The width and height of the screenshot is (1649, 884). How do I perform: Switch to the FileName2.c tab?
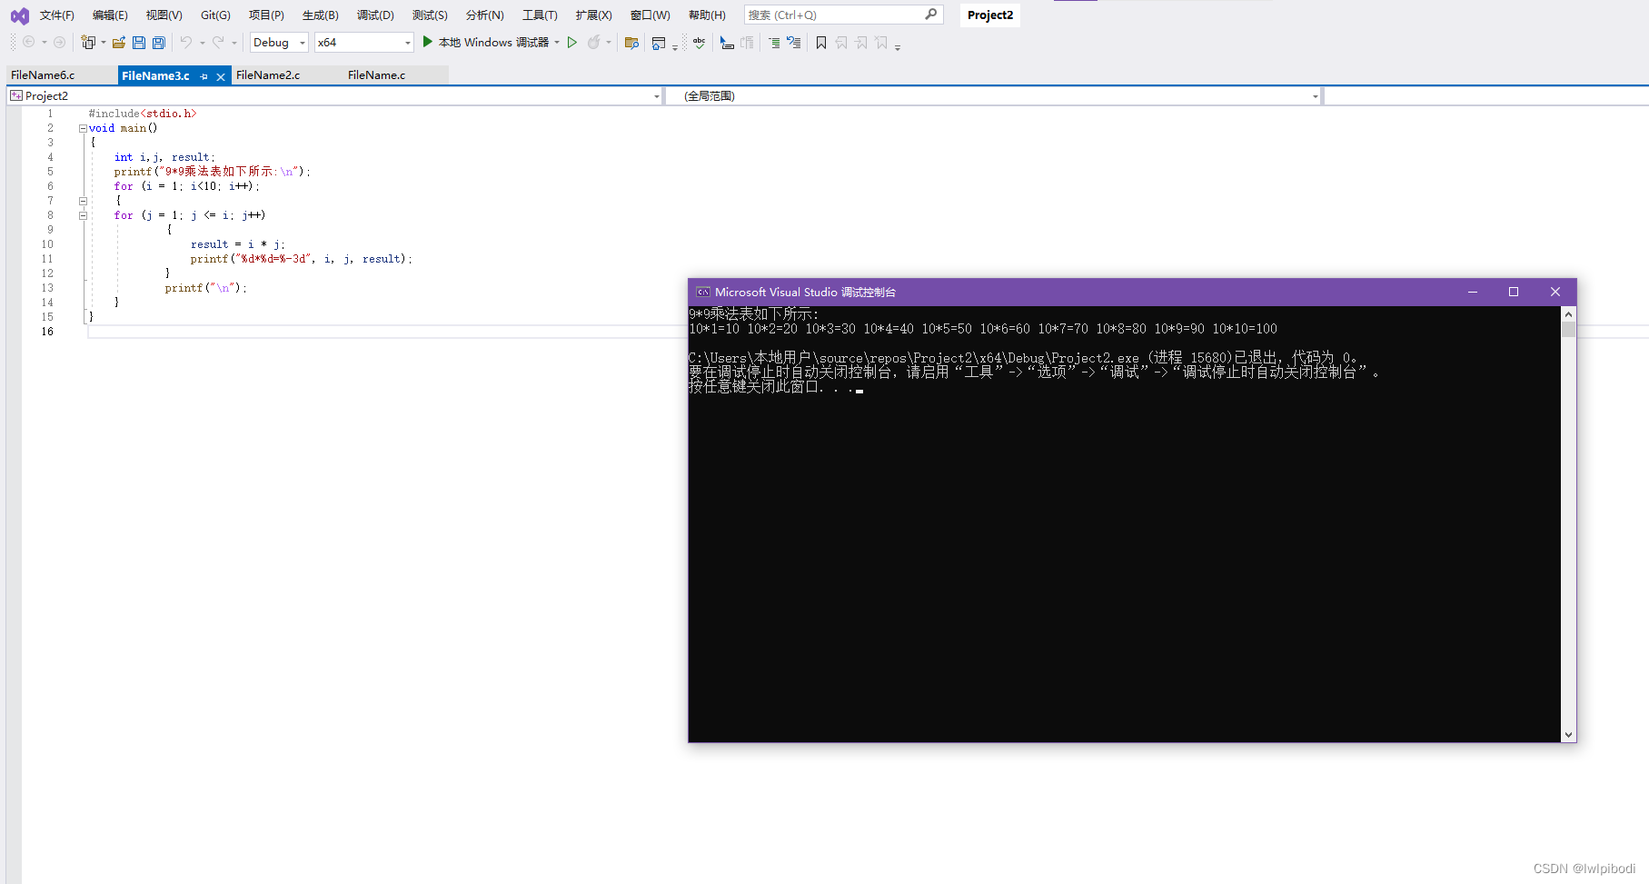click(x=268, y=75)
